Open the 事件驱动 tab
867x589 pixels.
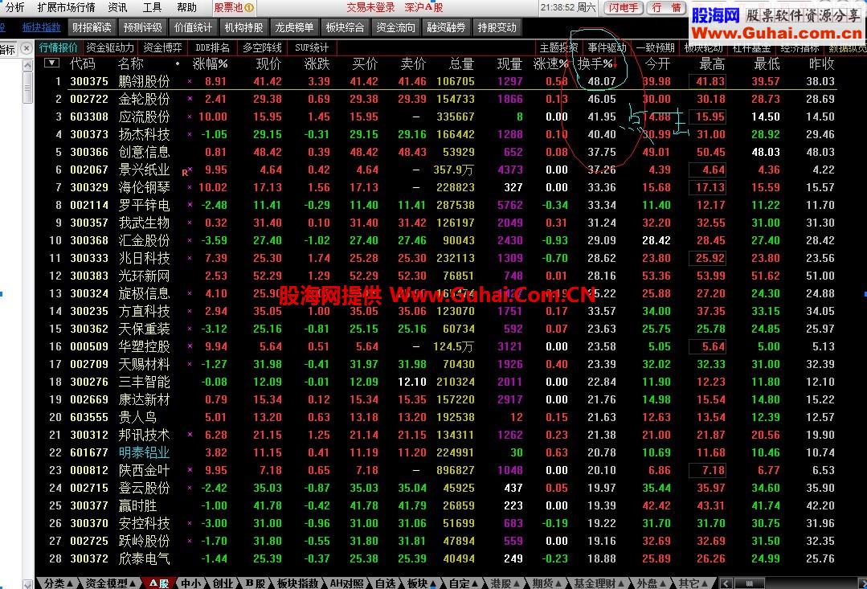[607, 48]
